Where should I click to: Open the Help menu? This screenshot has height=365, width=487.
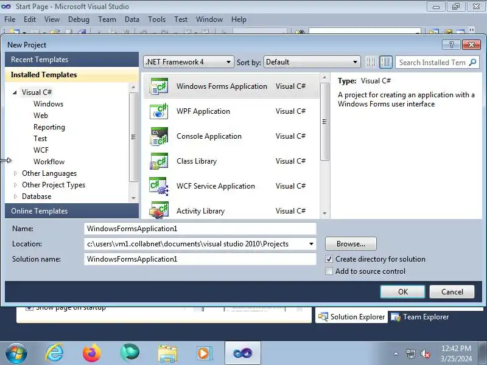point(239,19)
